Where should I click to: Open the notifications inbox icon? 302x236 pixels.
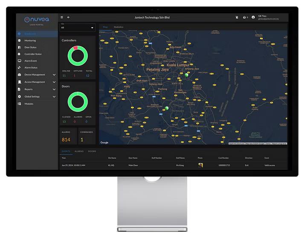point(244,17)
